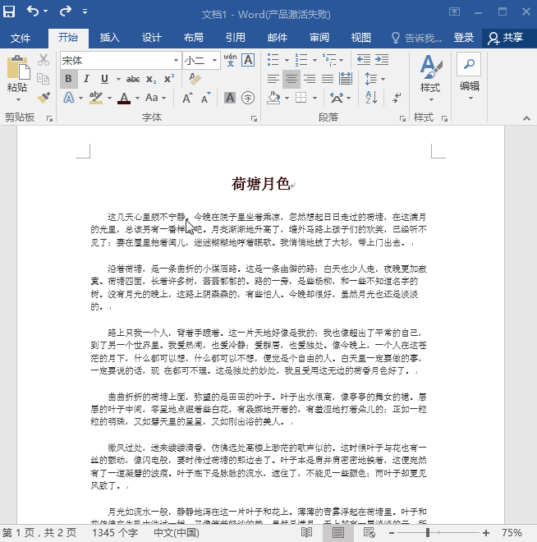The image size is (537, 542).
Task: Switch to the 布局 tab
Action: (194, 37)
